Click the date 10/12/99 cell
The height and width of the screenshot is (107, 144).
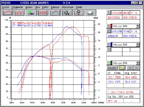(117, 13)
